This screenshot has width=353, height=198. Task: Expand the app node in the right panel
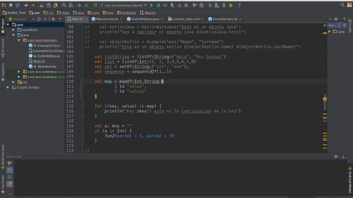pos(330,32)
